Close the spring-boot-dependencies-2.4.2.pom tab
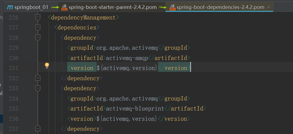This screenshot has width=293, height=134. click(268, 7)
